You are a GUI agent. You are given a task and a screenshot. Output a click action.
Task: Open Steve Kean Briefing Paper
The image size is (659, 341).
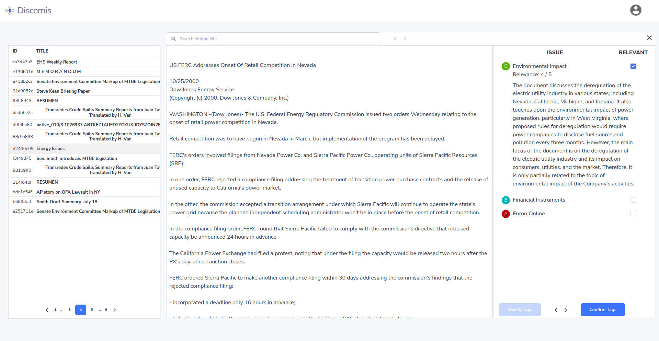(x=84, y=91)
